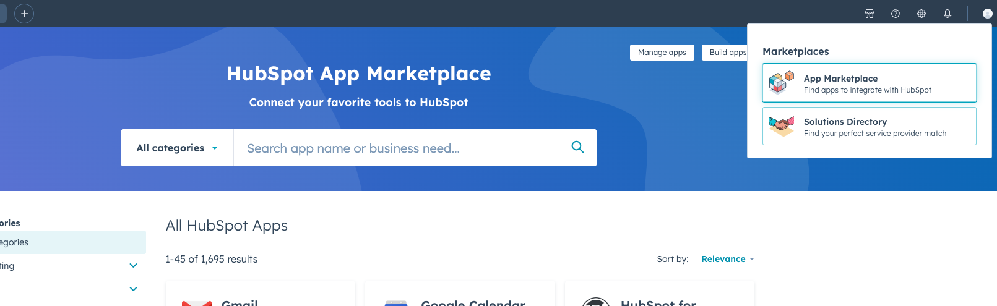Click the Build apps button

[x=725, y=53]
